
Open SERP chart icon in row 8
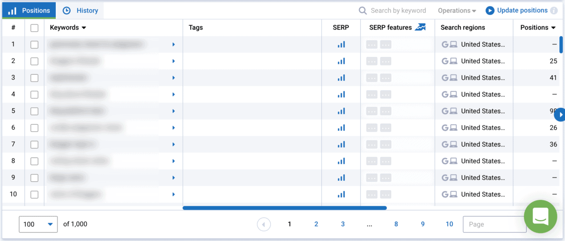pos(341,161)
